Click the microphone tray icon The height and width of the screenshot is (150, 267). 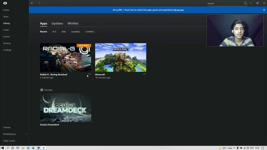pyautogui.click(x=238, y=148)
